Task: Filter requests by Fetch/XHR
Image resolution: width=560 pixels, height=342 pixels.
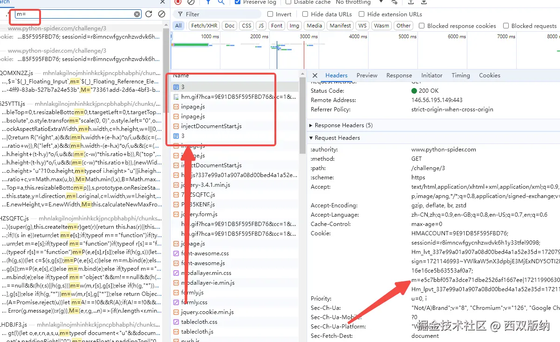Action: click(x=204, y=26)
